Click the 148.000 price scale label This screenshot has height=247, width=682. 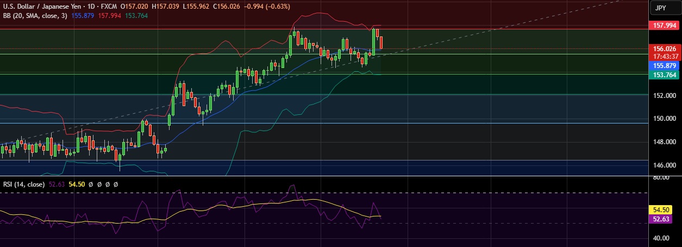tap(664, 142)
